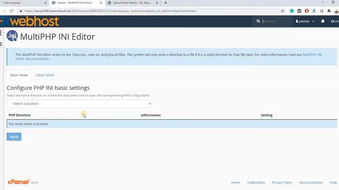The image size is (339, 190).
Task: Click the cPanel search magnifier icon
Action: coord(258,21)
